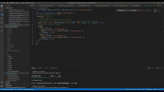
Task: Expand Replace row in Find widget
Action: 117,10
